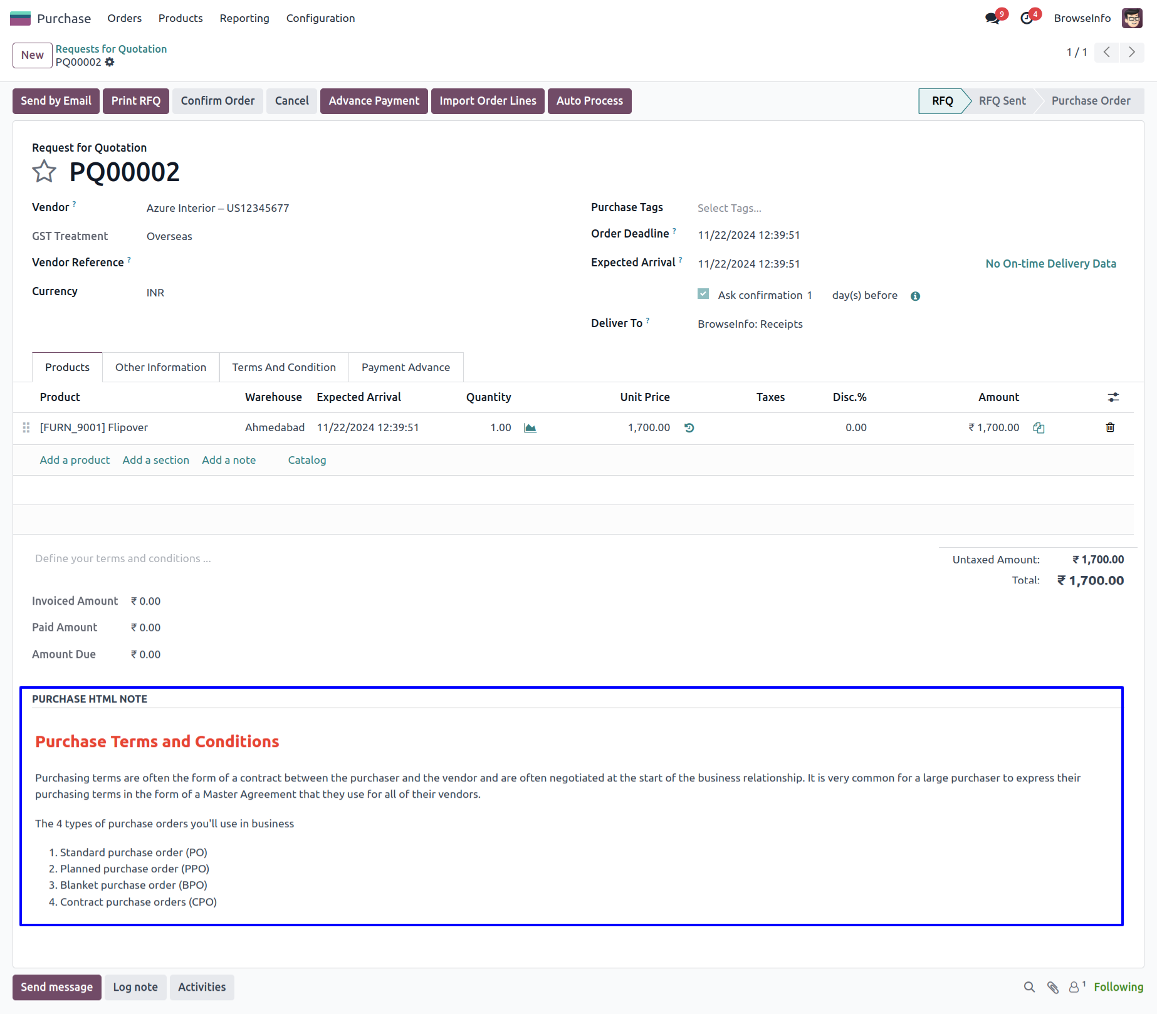
Task: Click the Advance Payment button
Action: point(374,101)
